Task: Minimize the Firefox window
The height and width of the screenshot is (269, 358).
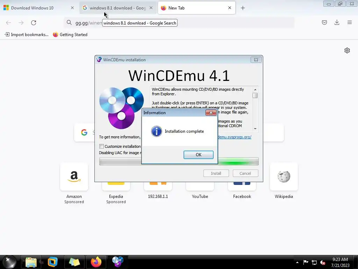Action: 329,4
